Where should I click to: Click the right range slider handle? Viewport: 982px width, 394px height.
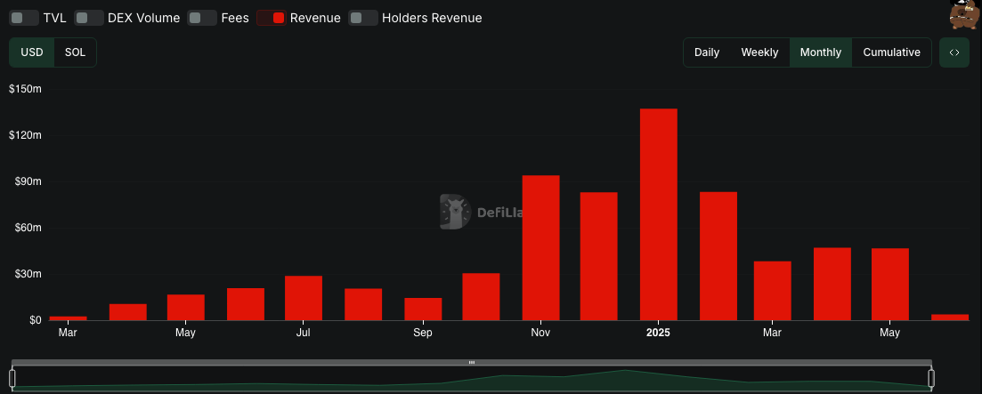(x=931, y=378)
